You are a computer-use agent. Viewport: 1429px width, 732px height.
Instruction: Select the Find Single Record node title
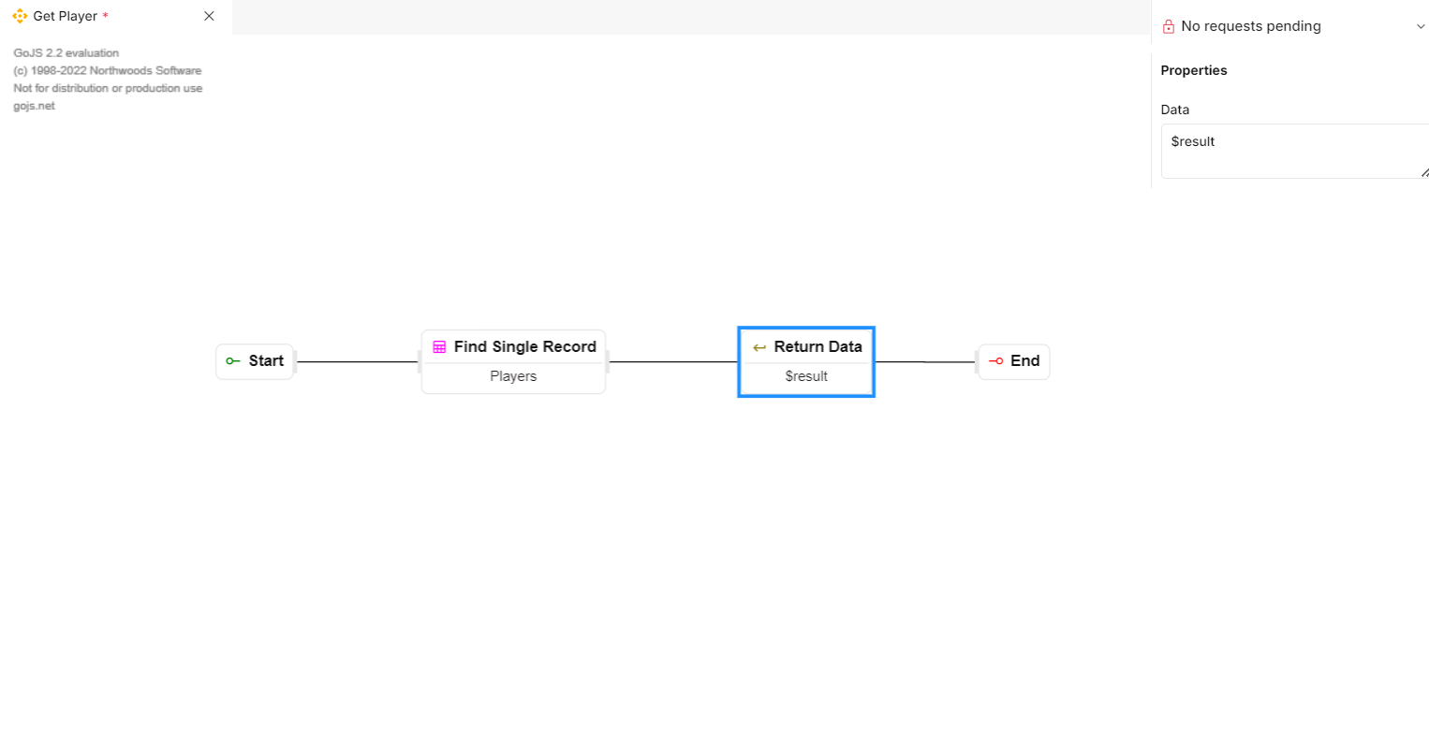pyautogui.click(x=525, y=347)
